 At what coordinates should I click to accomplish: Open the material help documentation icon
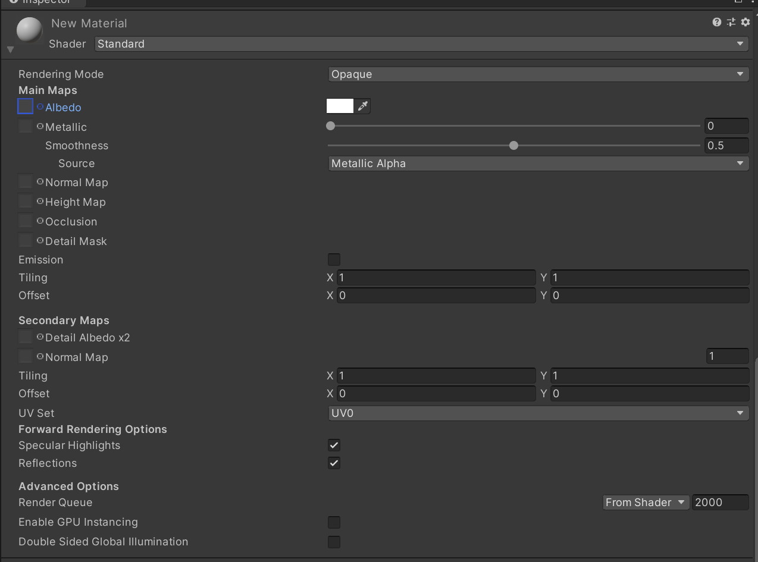tap(716, 22)
